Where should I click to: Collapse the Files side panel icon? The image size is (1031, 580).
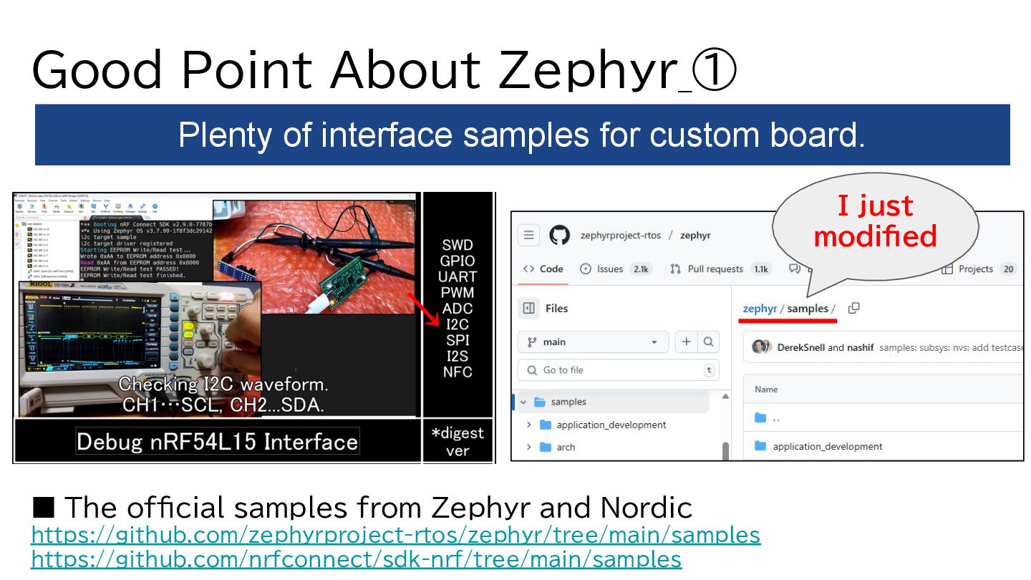tap(529, 309)
